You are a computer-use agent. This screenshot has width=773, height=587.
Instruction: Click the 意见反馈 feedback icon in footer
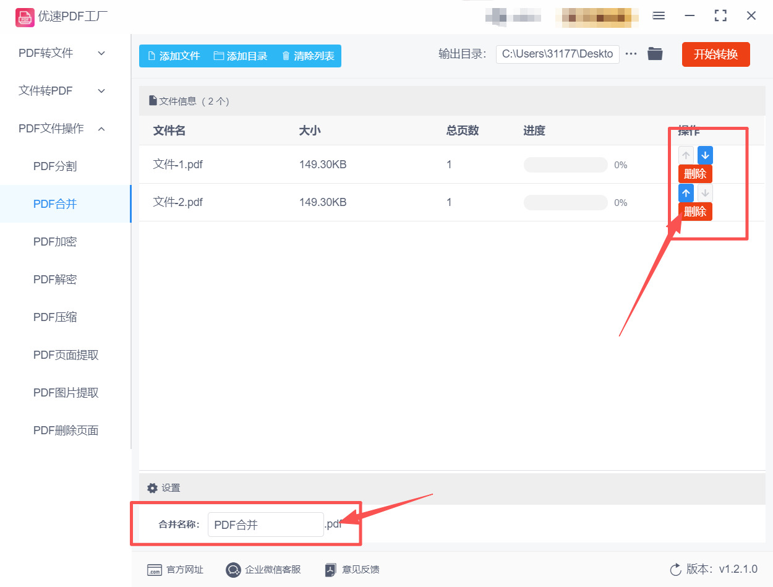330,570
